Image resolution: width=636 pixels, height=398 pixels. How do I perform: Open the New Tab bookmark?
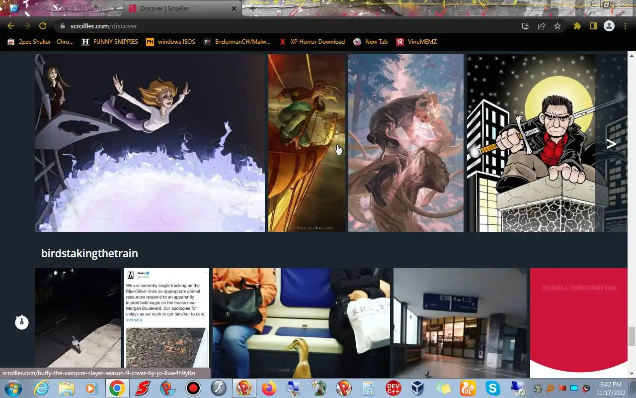click(x=370, y=42)
